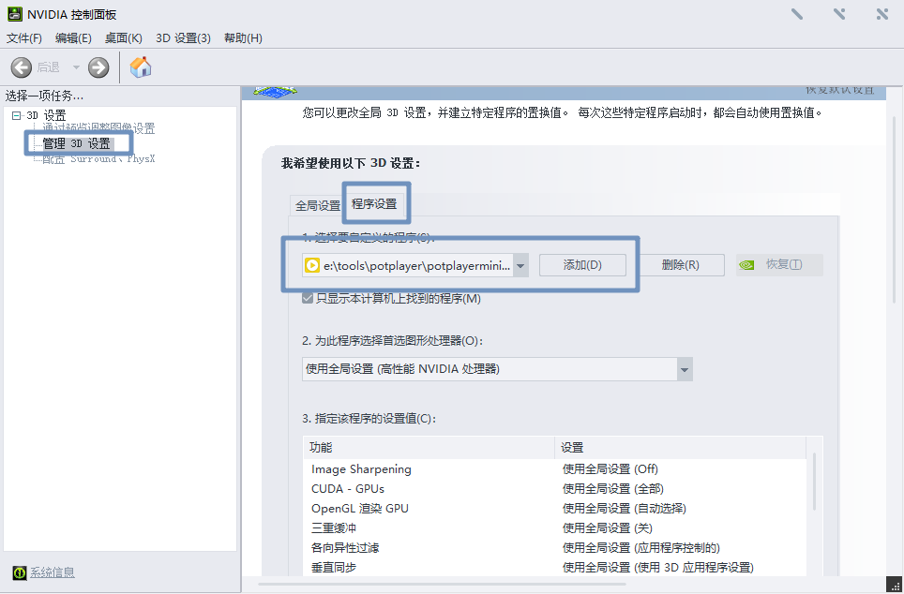Select the 各向异性过滤 row
Image resolution: width=904 pixels, height=594 pixels.
click(x=554, y=547)
